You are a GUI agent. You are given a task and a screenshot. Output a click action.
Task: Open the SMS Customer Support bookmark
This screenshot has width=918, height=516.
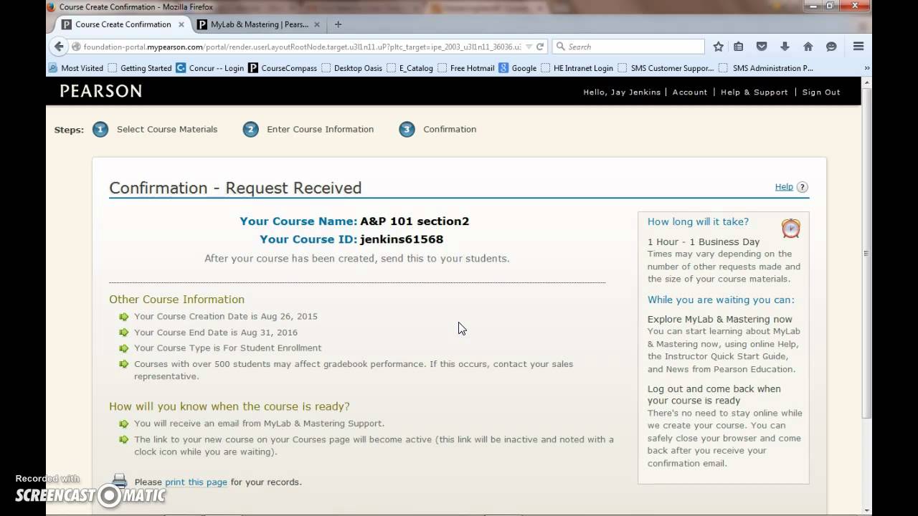click(x=666, y=68)
